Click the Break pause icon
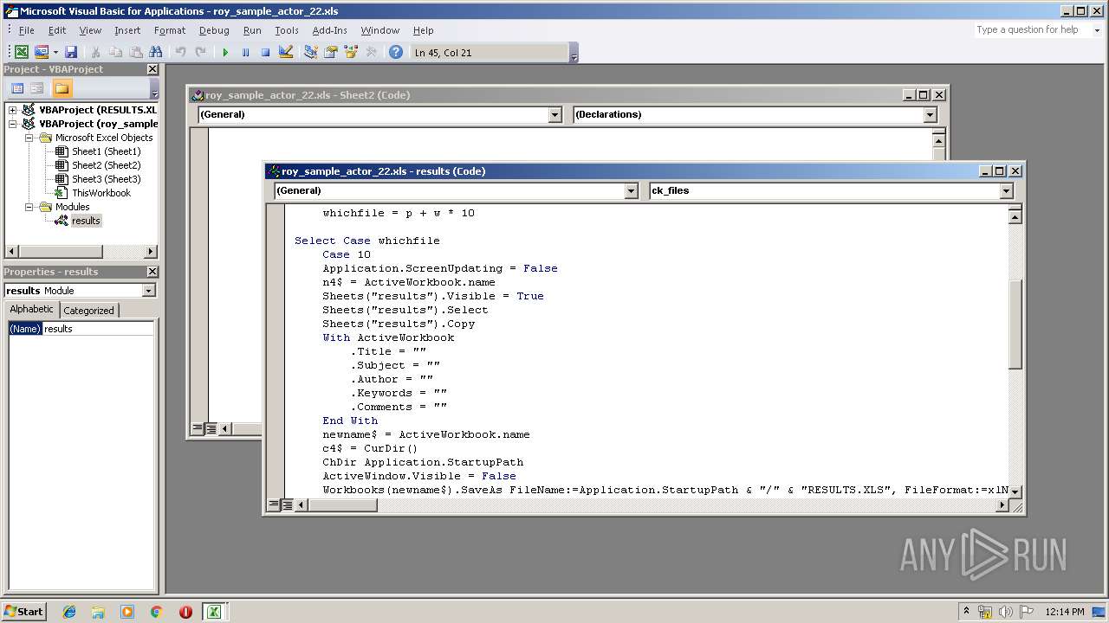Image resolution: width=1109 pixels, height=623 pixels. (245, 52)
